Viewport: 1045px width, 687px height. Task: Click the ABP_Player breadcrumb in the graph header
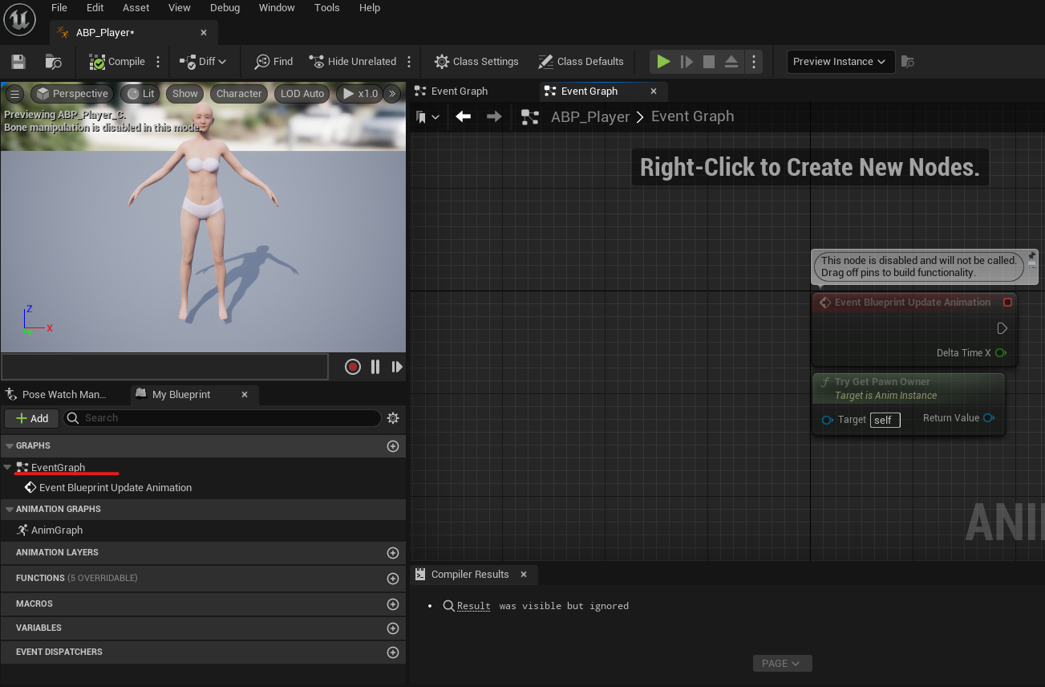tap(590, 117)
